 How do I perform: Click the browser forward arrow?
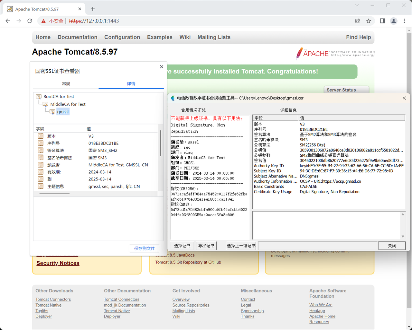tap(19, 21)
